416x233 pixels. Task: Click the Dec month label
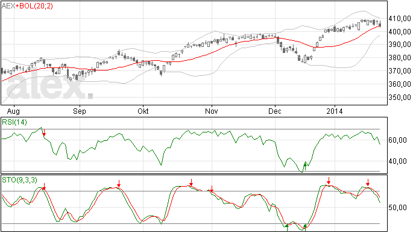[x=275, y=111]
